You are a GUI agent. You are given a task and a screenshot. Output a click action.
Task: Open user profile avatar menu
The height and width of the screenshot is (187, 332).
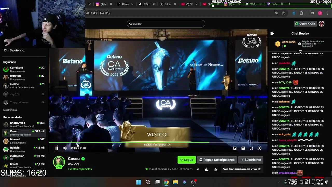pyautogui.click(x=322, y=24)
